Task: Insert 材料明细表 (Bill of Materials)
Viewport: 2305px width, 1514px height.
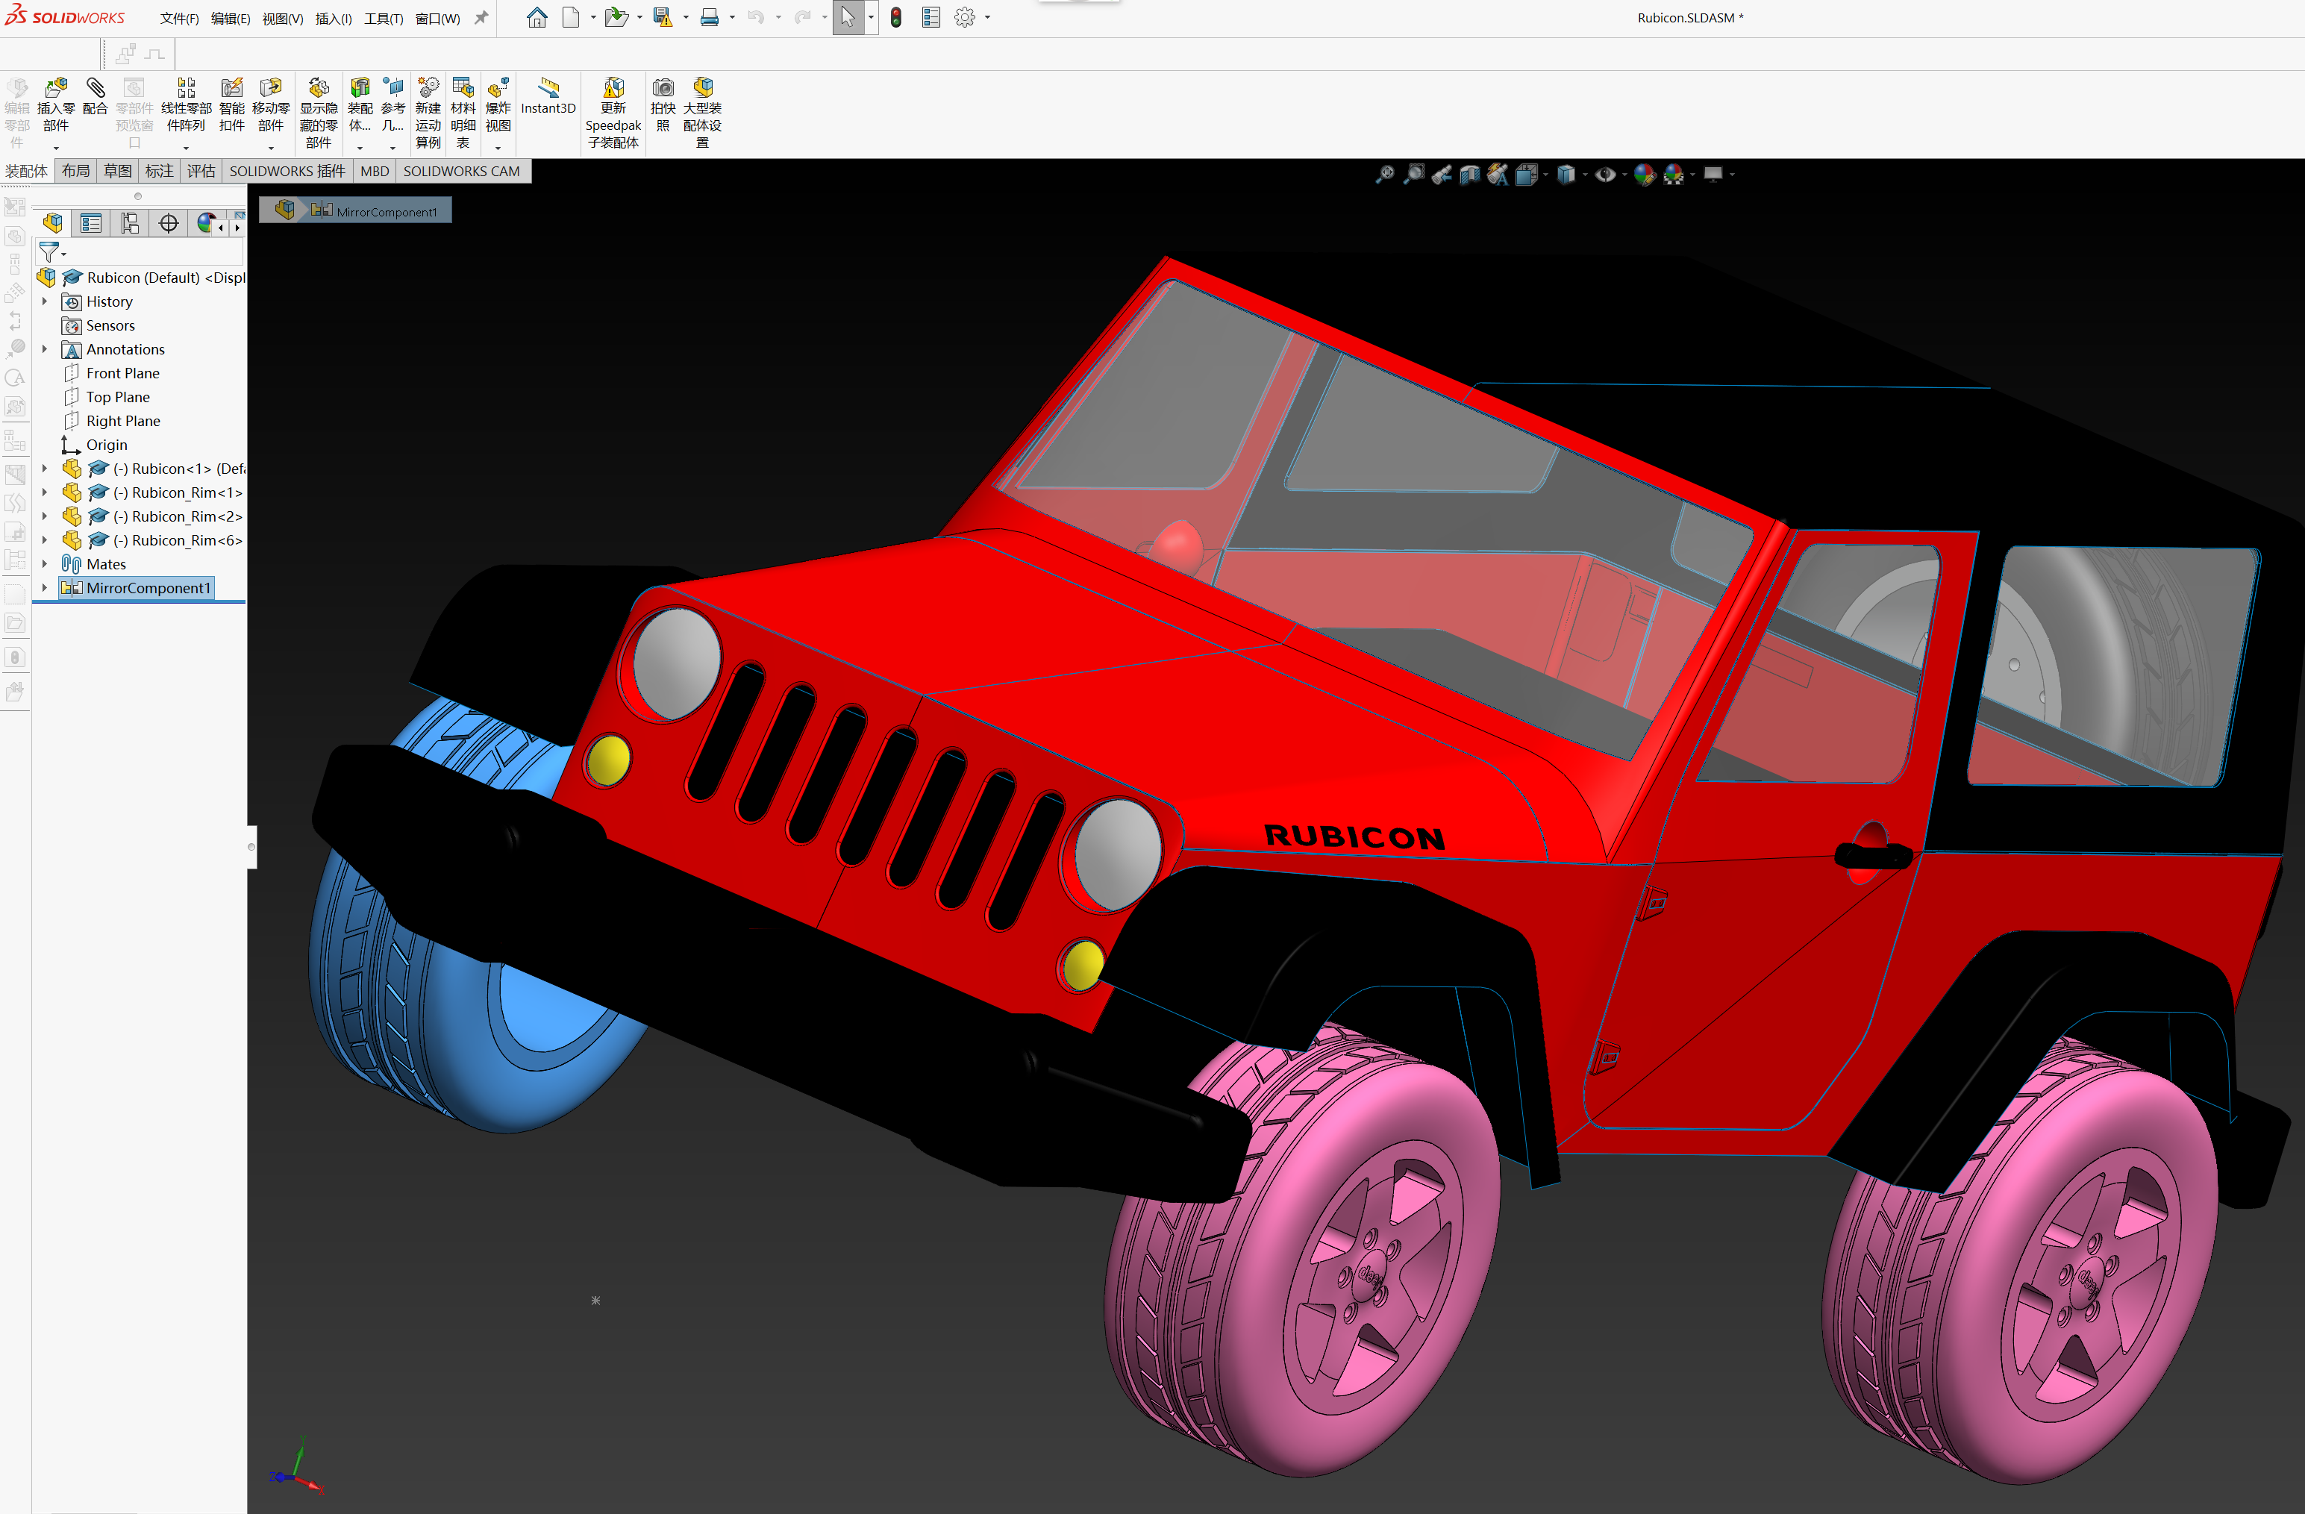Action: coord(463,113)
